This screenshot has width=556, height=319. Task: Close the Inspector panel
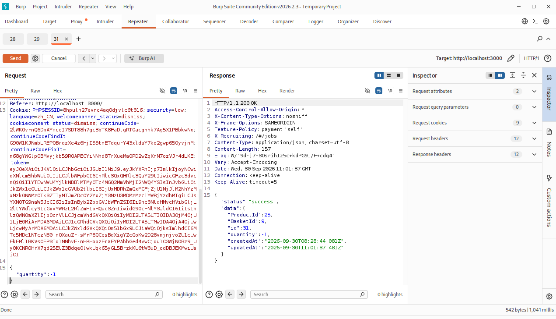point(534,75)
